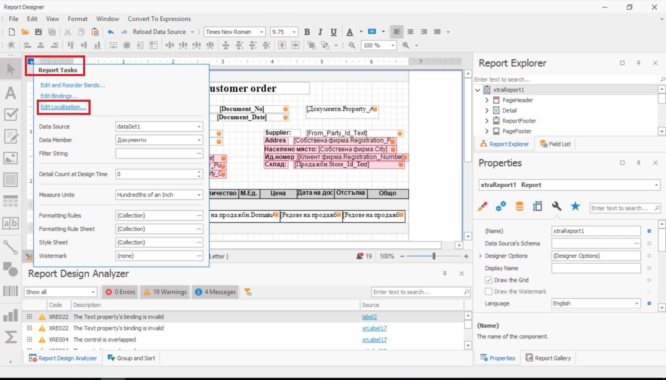Toggle the 19 Warnings filter
The width and height of the screenshot is (666, 380).
165,292
